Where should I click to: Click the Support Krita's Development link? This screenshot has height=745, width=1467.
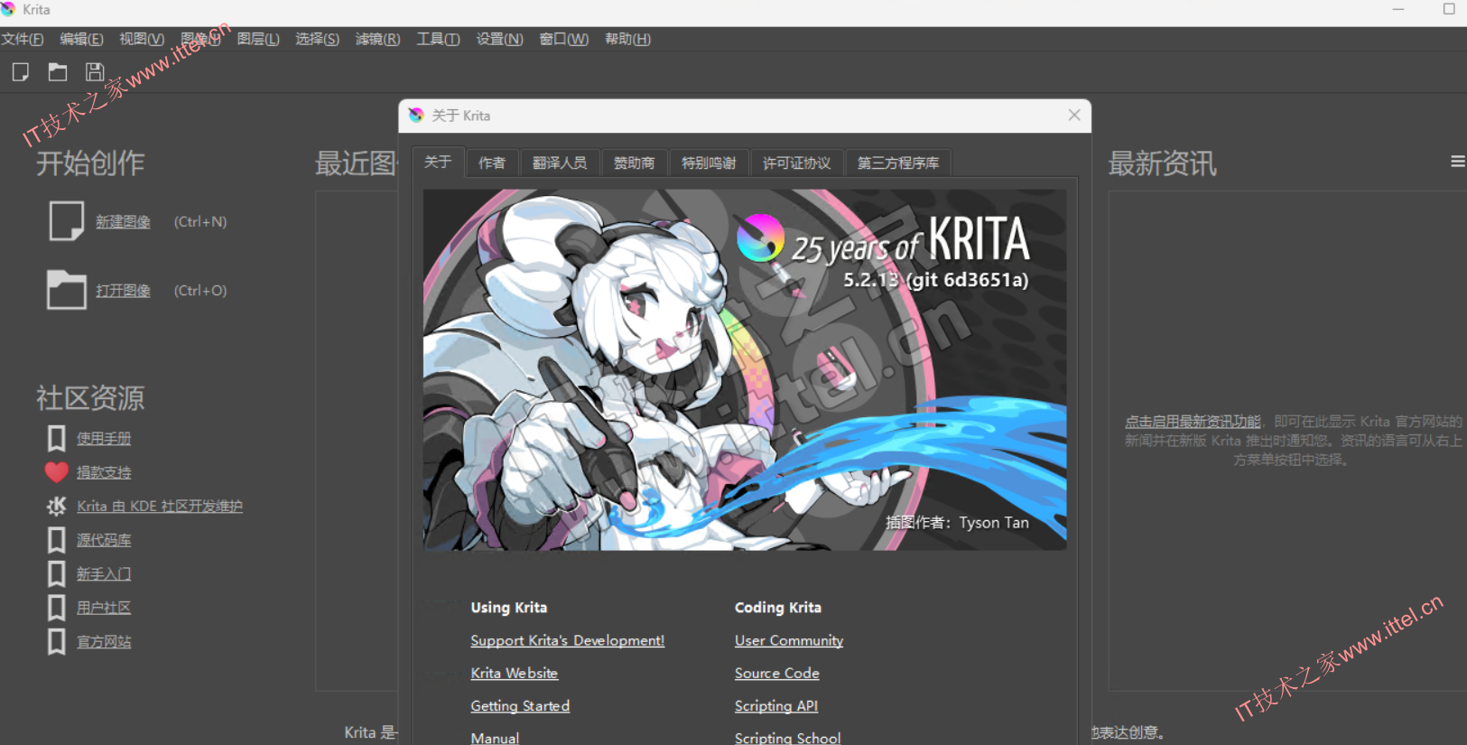point(567,640)
